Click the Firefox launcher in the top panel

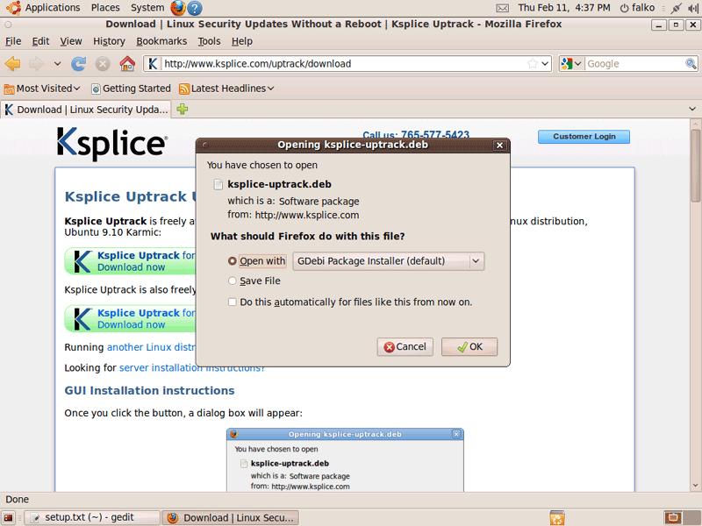point(178,8)
